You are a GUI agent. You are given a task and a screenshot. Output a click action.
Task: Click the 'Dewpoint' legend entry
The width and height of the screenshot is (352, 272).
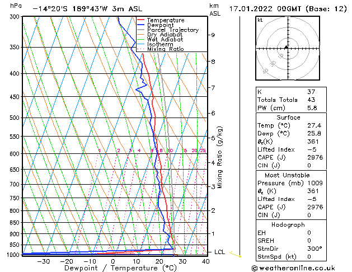pyautogui.click(x=160, y=25)
